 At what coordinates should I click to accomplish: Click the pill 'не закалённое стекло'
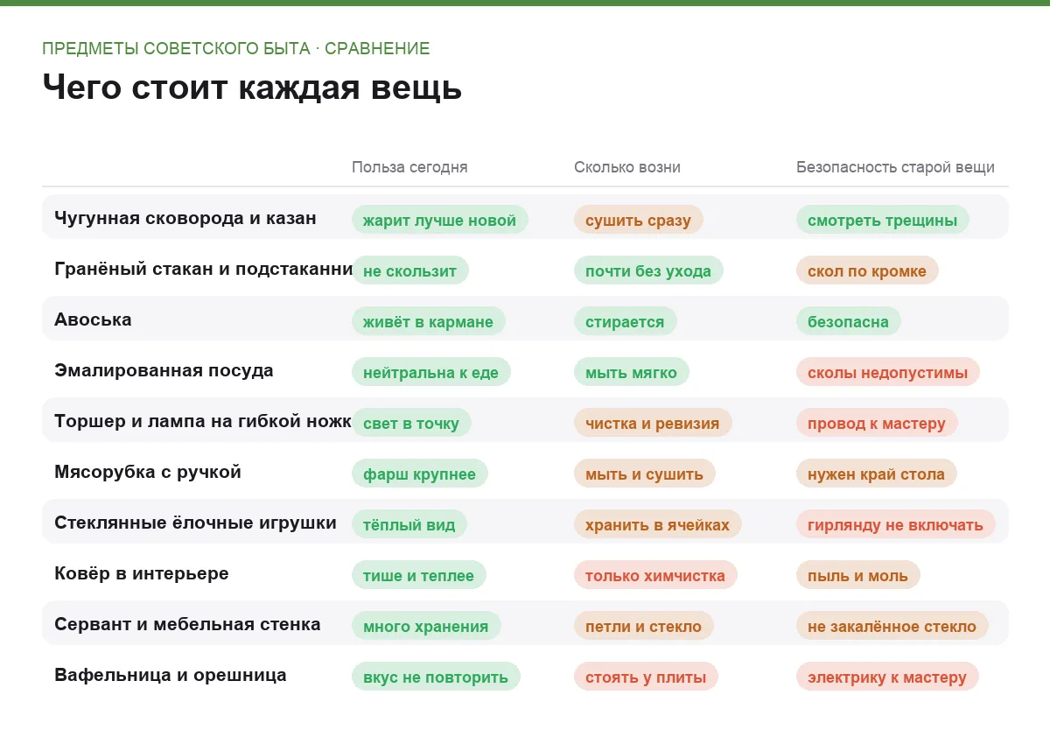[892, 626]
